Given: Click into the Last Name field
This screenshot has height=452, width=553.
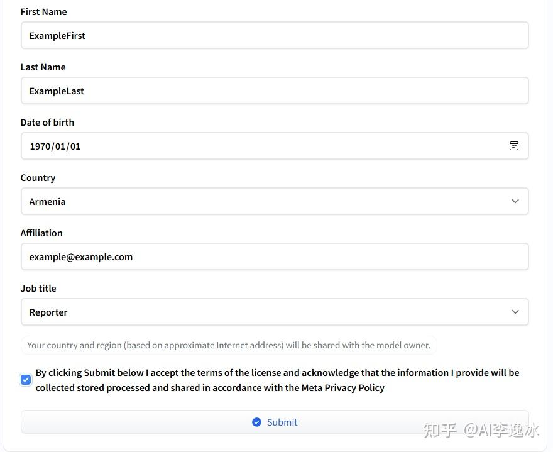Looking at the screenshot, I should click(274, 91).
